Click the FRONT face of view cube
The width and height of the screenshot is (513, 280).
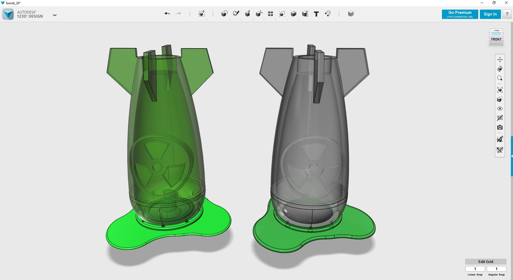(x=496, y=39)
